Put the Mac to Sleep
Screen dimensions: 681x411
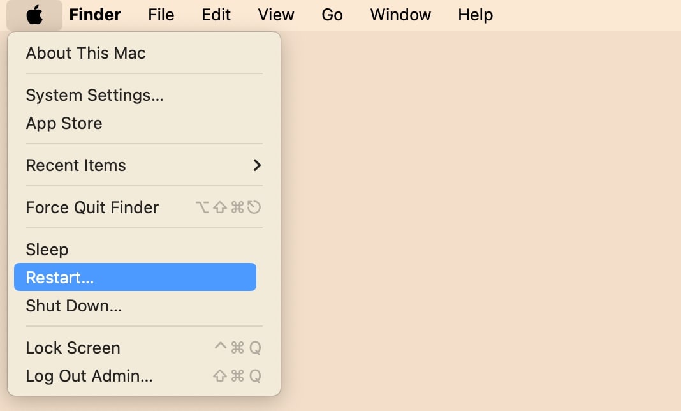(x=47, y=250)
